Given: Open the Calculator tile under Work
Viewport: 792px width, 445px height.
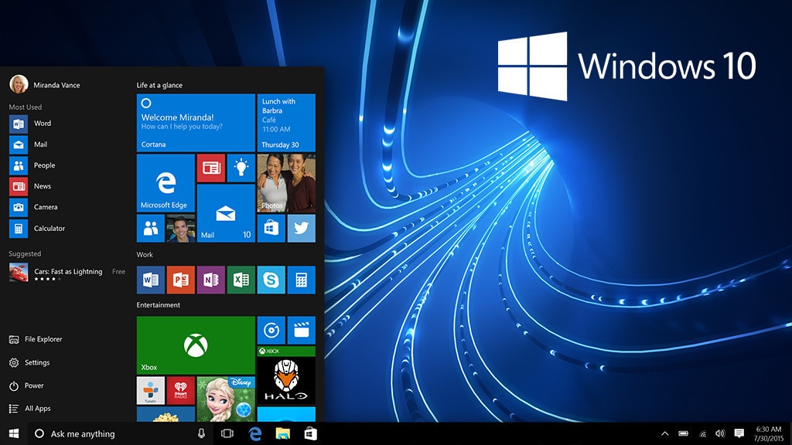Looking at the screenshot, I should point(302,280).
